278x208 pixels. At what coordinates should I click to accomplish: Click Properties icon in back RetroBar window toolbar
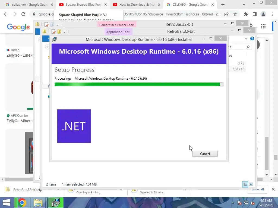pyautogui.click(x=46, y=24)
